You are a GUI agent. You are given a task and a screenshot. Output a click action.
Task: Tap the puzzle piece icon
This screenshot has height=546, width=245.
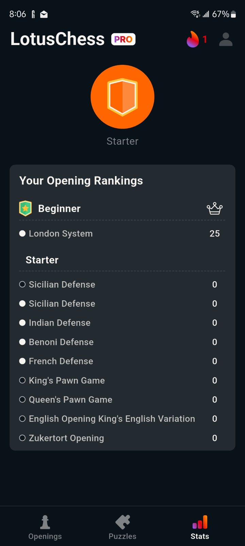point(122,522)
